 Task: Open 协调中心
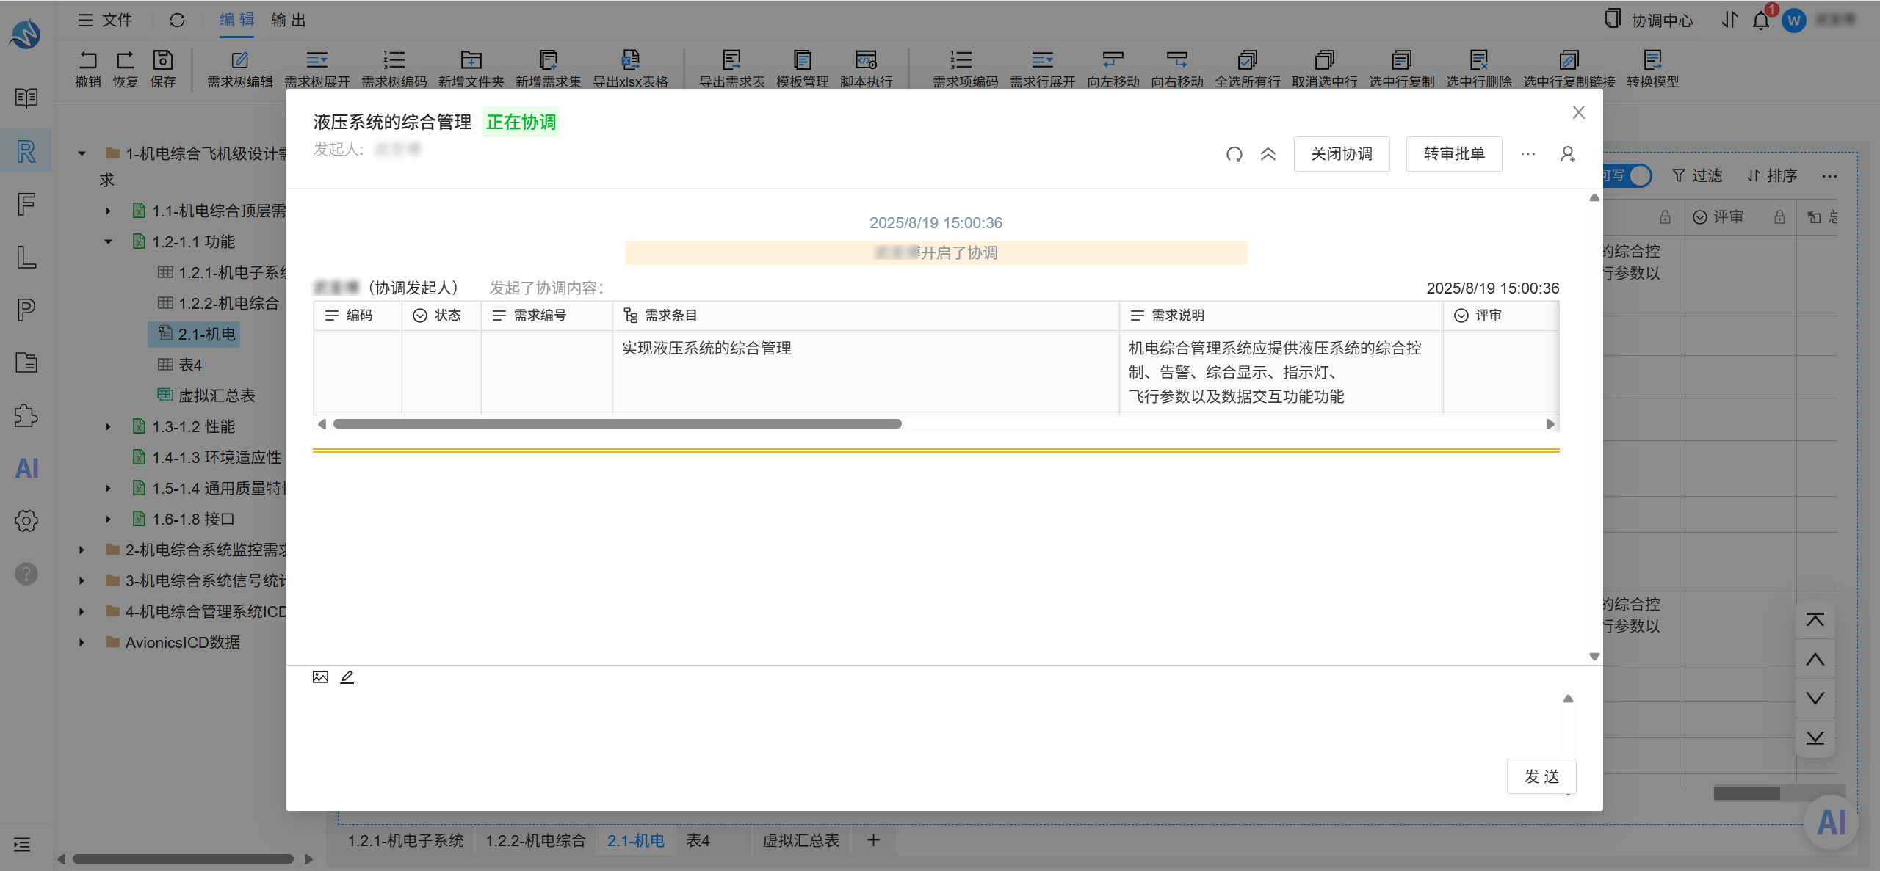click(x=1649, y=20)
